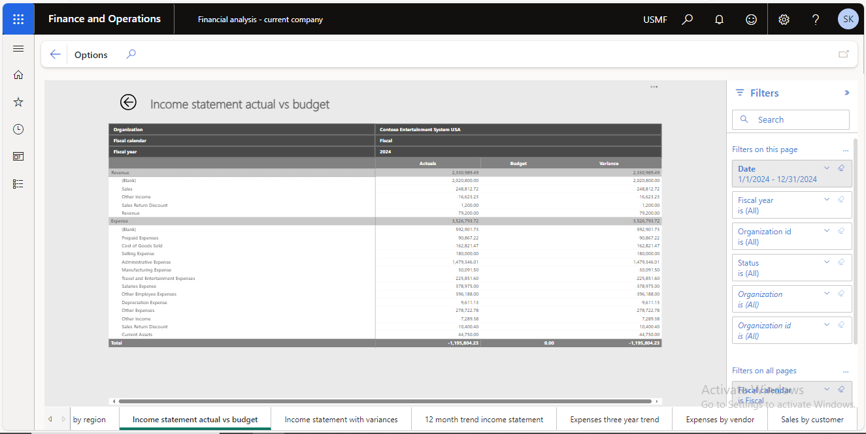Expand the Status filter card chevron
The height and width of the screenshot is (434, 866).
[827, 262]
